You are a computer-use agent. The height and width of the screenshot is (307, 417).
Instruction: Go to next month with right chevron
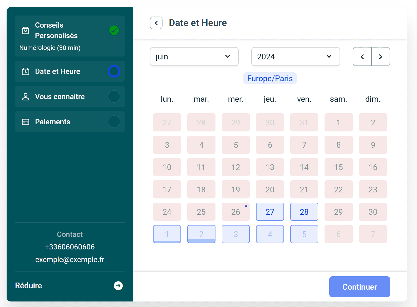pyautogui.click(x=381, y=57)
